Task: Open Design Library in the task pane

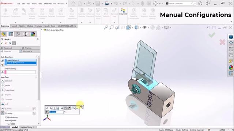Action: [231, 49]
